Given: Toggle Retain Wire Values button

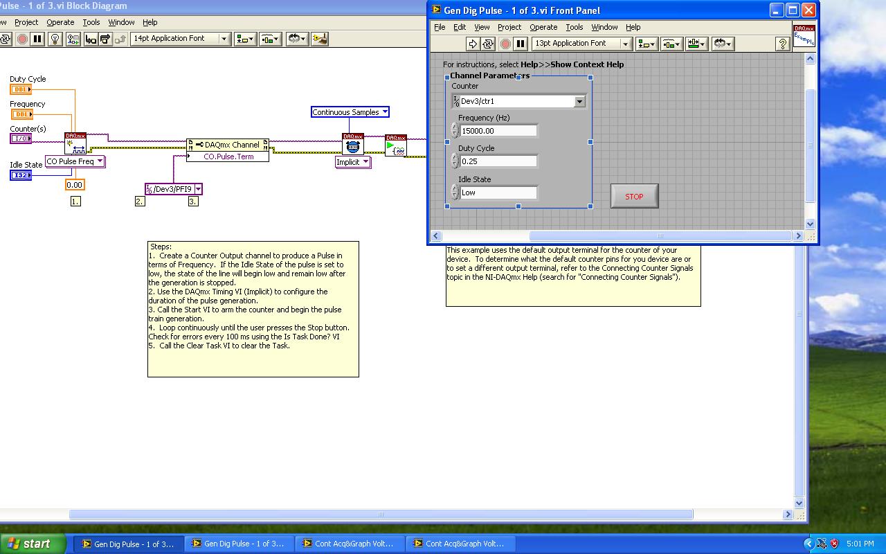Looking at the screenshot, I should click(x=73, y=39).
